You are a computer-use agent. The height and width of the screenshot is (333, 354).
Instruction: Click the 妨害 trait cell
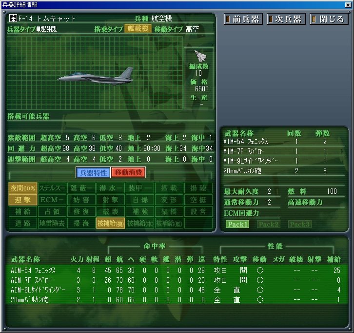pyautogui.click(x=81, y=200)
